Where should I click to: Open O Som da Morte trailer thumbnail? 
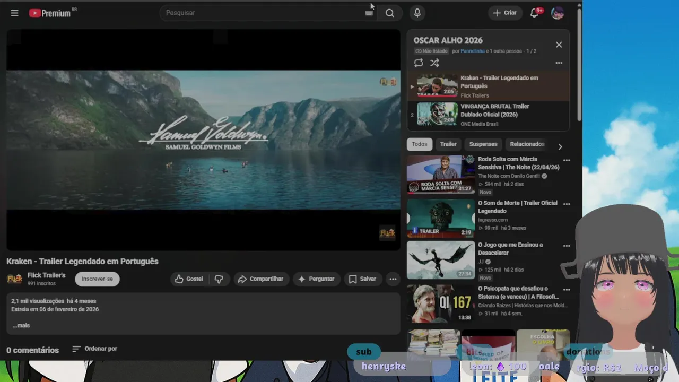click(x=441, y=218)
